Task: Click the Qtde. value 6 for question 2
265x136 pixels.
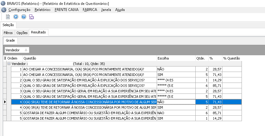Action: (x=202, y=86)
